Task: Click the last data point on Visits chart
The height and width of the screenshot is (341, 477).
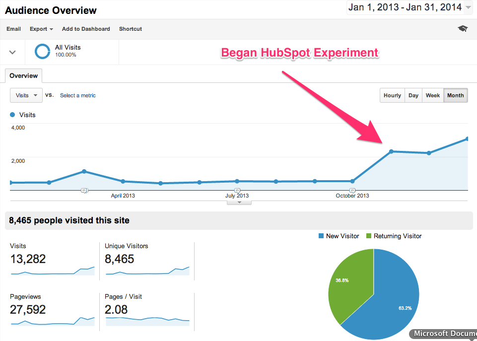Action: pyautogui.click(x=467, y=139)
